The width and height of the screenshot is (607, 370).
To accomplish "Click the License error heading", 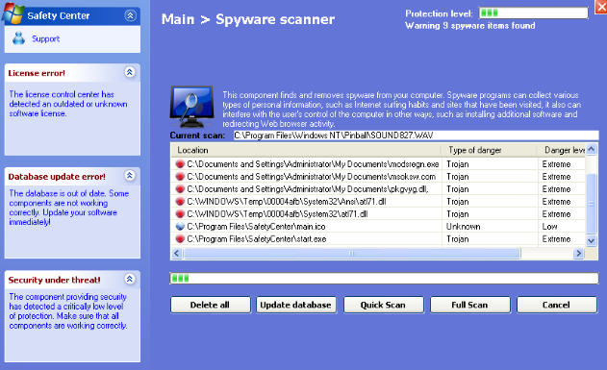I will click(x=37, y=73).
